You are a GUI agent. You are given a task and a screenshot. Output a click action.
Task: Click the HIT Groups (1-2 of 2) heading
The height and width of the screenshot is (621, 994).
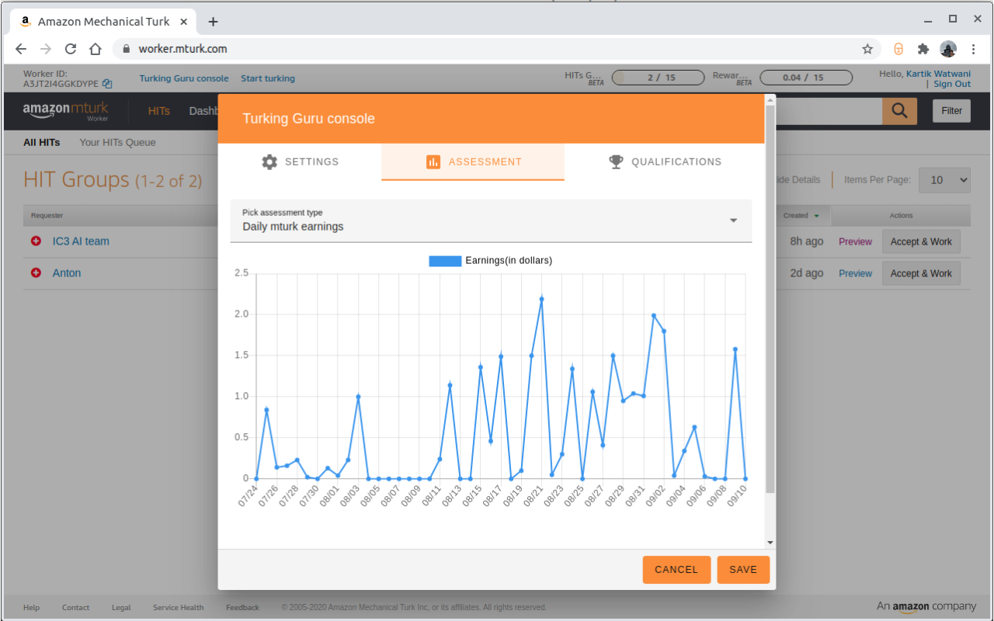(113, 180)
